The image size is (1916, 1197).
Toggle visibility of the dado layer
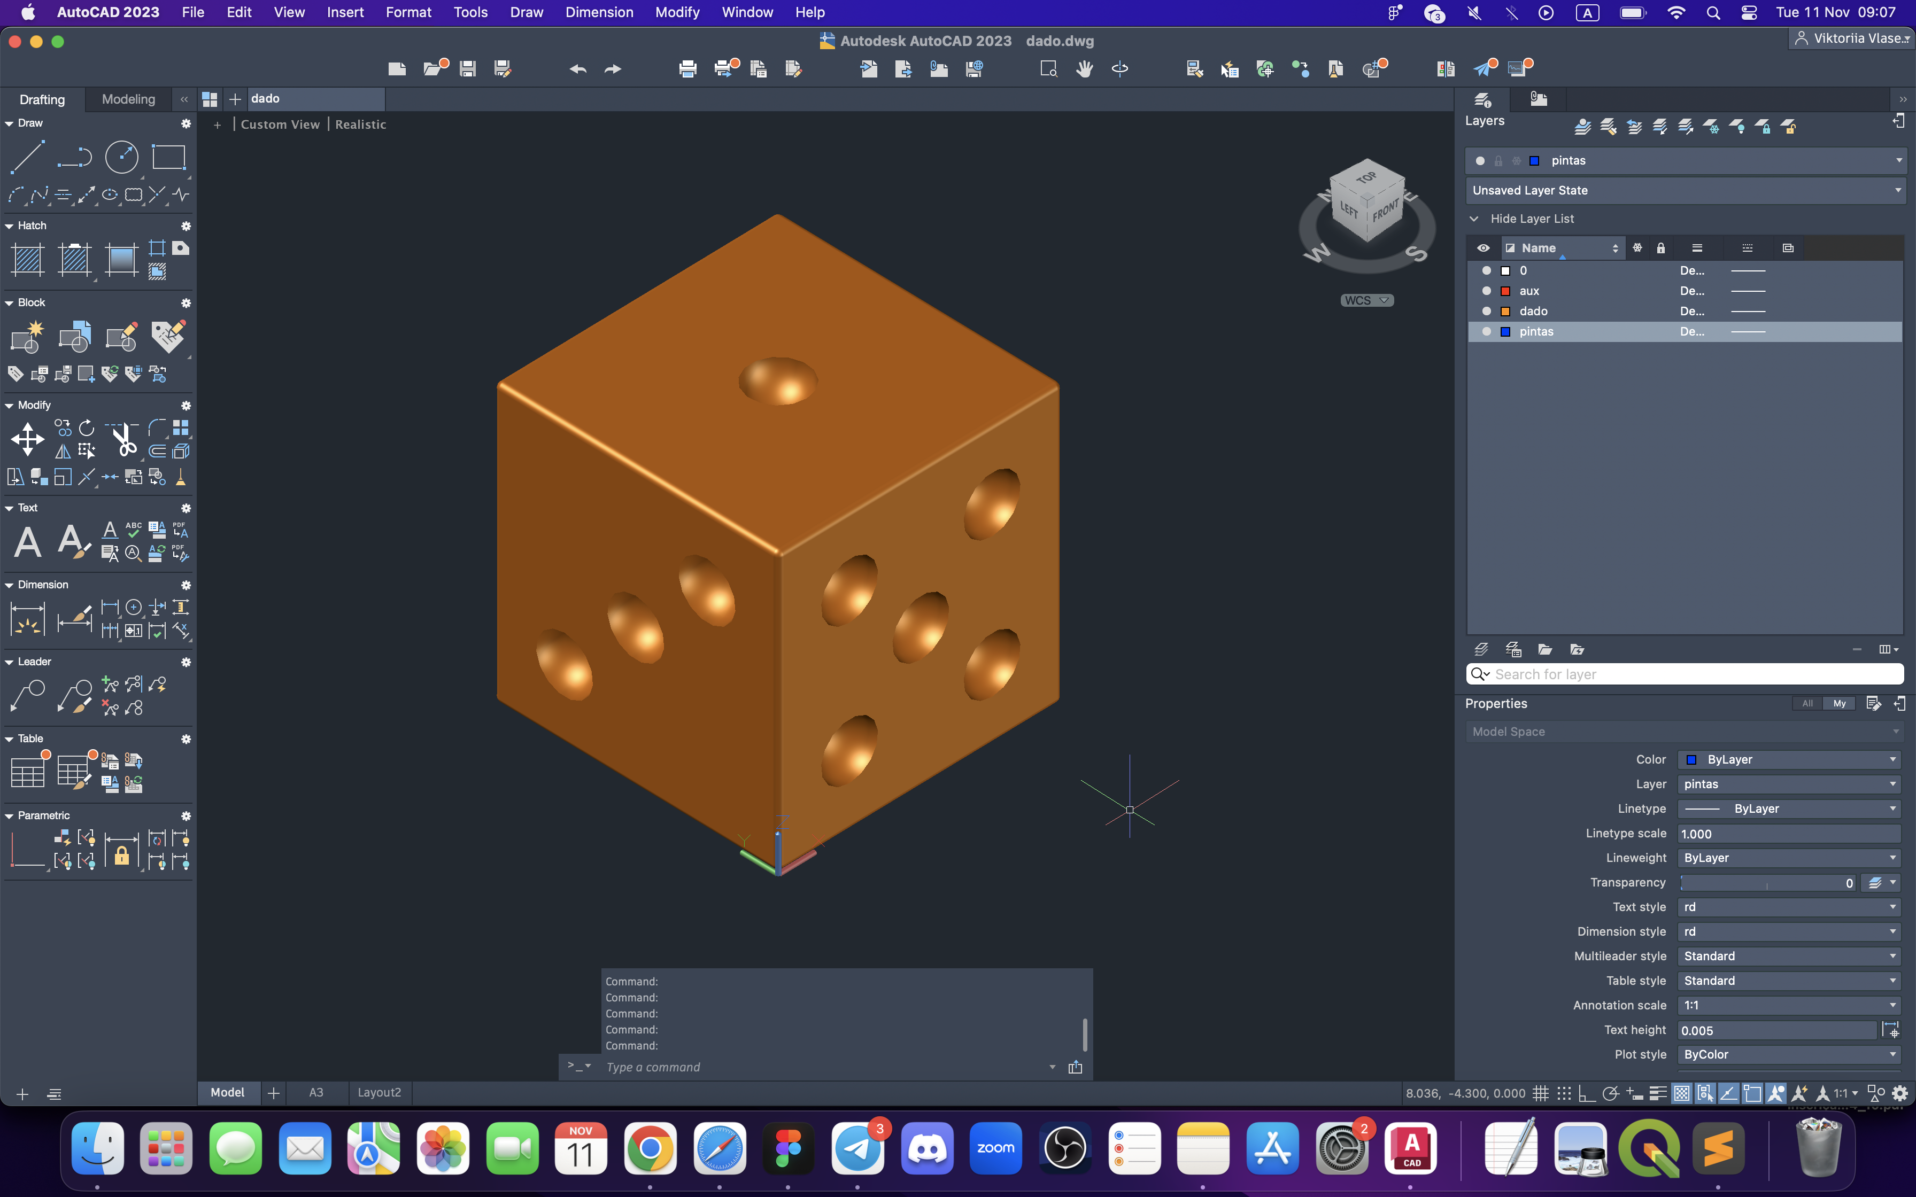click(x=1486, y=311)
